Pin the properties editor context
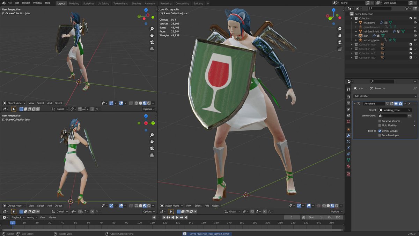This screenshot has height=236, width=419. pos(415,88)
